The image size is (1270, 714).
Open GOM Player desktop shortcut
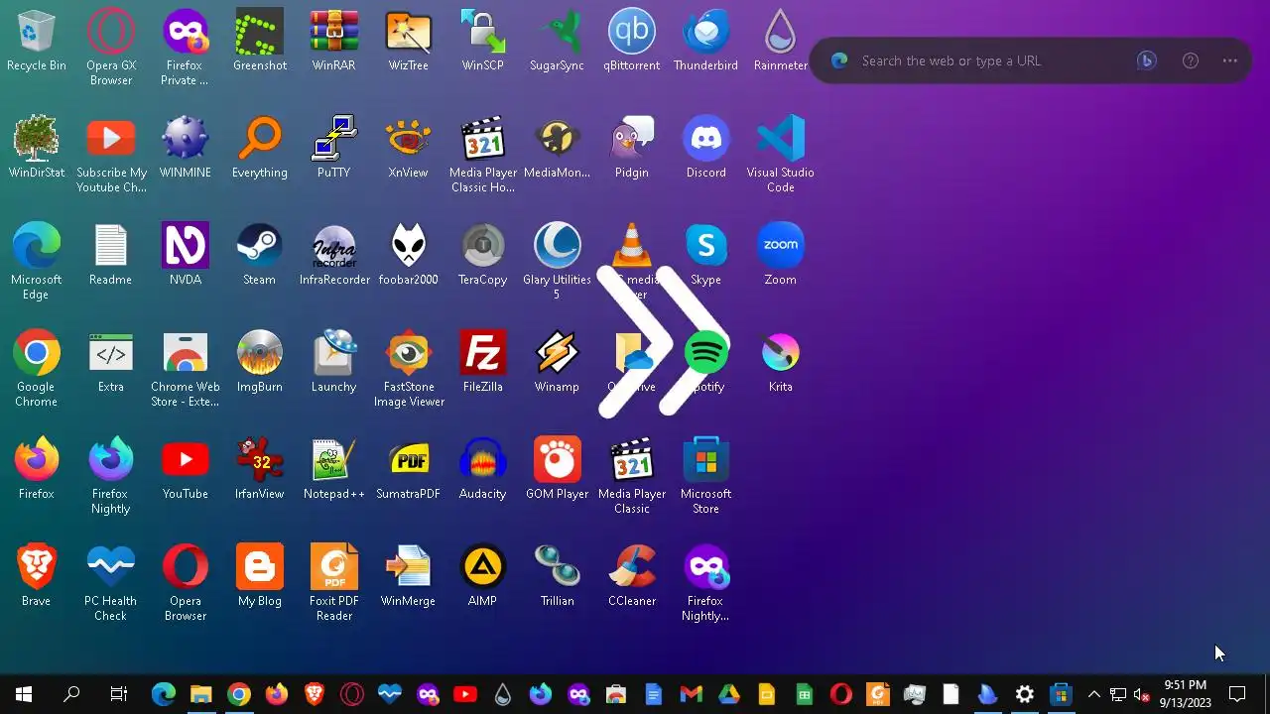[x=557, y=470]
